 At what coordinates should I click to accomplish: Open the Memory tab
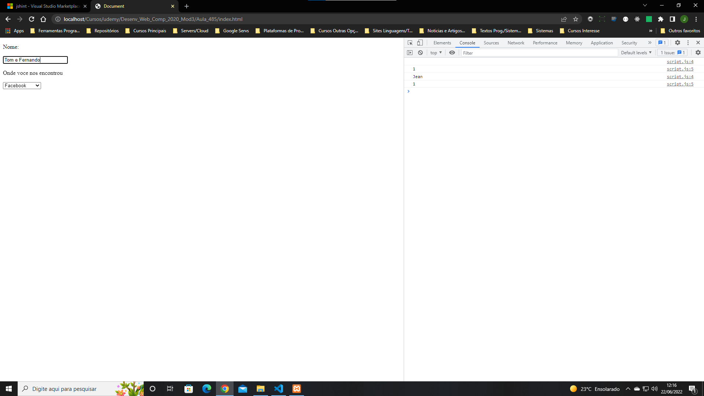[x=574, y=43]
